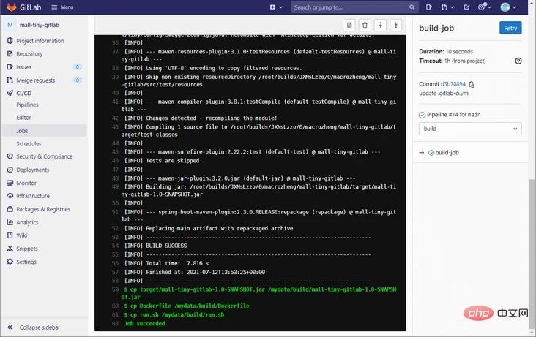This screenshot has width=536, height=337.
Task: Open the create new plus dropdown
Action: [x=276, y=7]
